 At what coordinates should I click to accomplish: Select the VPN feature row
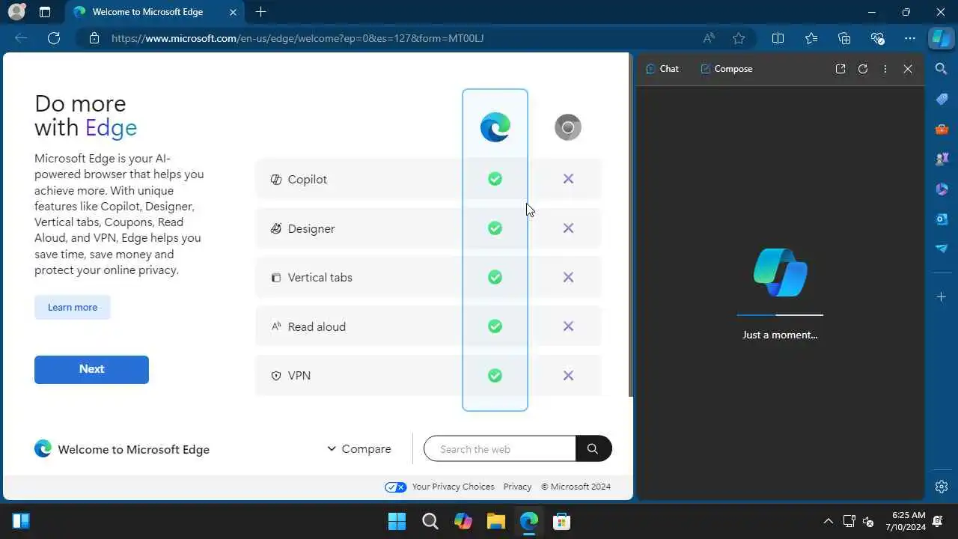tap(428, 375)
